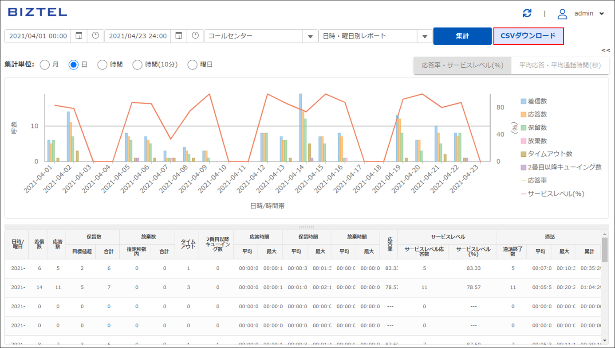Click the 2021-04-14 label on chart axis
Screen dimensions: 615x348
(290, 180)
